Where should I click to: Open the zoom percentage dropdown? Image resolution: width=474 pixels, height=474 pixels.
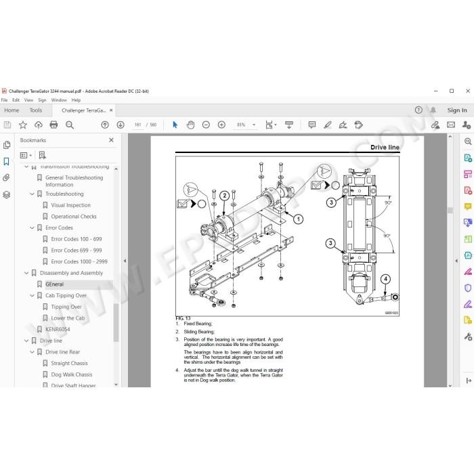254,125
